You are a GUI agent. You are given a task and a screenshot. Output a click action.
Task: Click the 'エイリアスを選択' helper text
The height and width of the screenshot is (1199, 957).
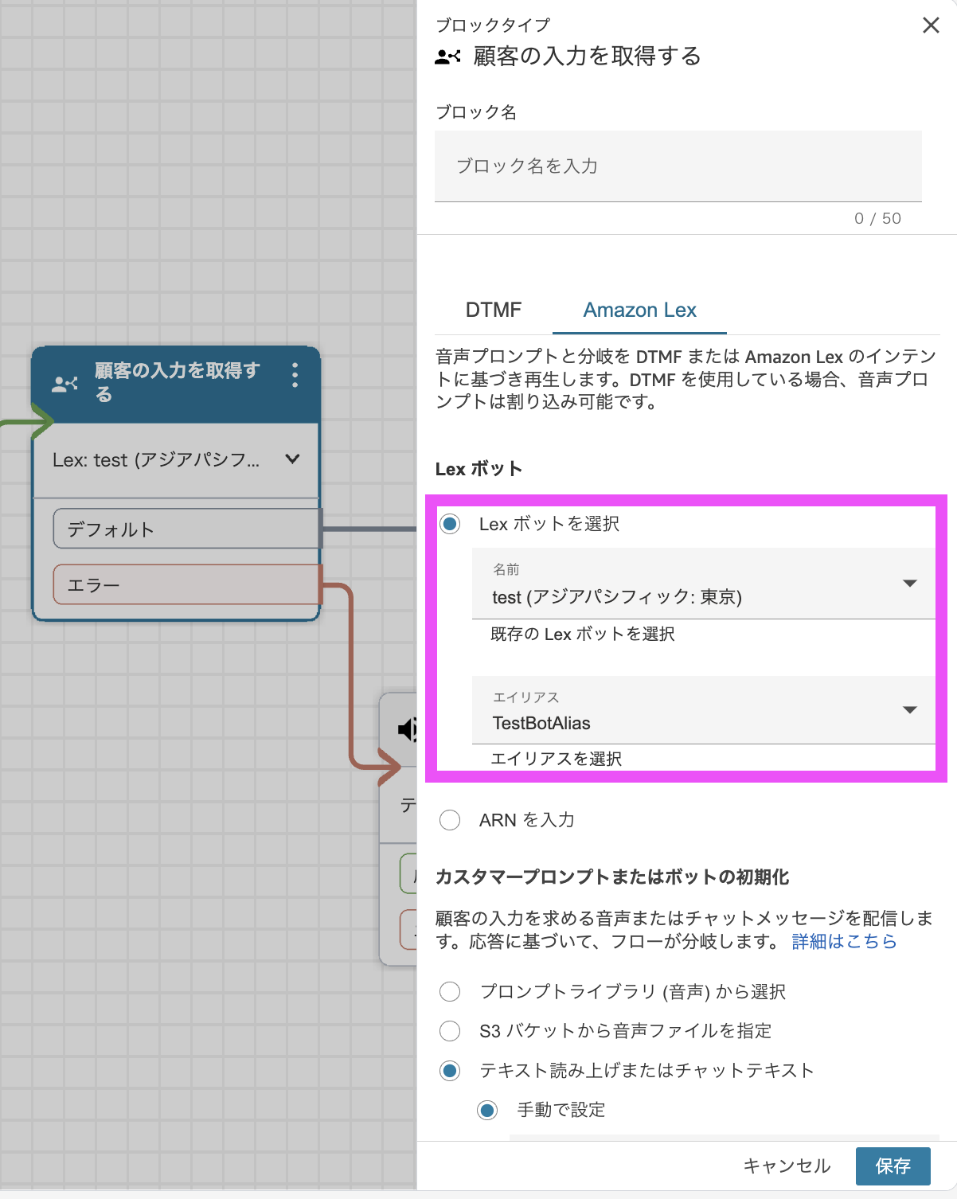pyautogui.click(x=556, y=759)
